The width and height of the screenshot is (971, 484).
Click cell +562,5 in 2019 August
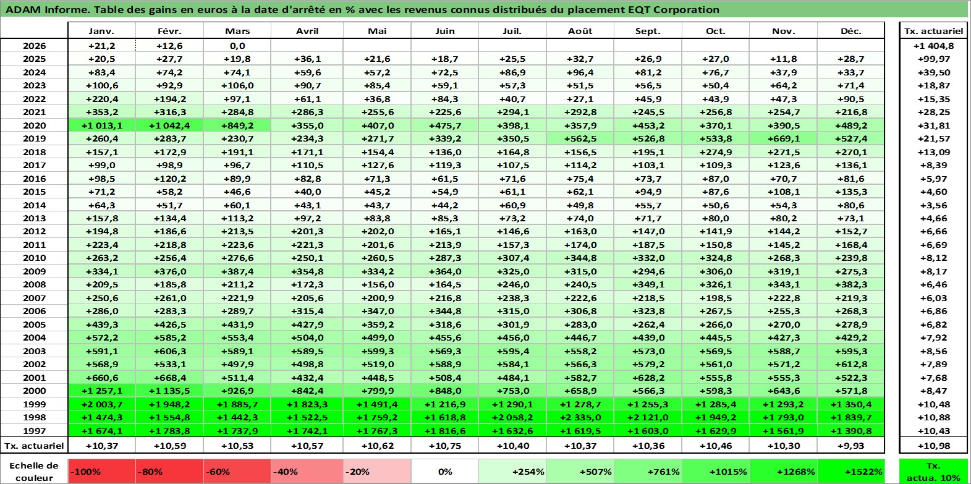tap(580, 138)
